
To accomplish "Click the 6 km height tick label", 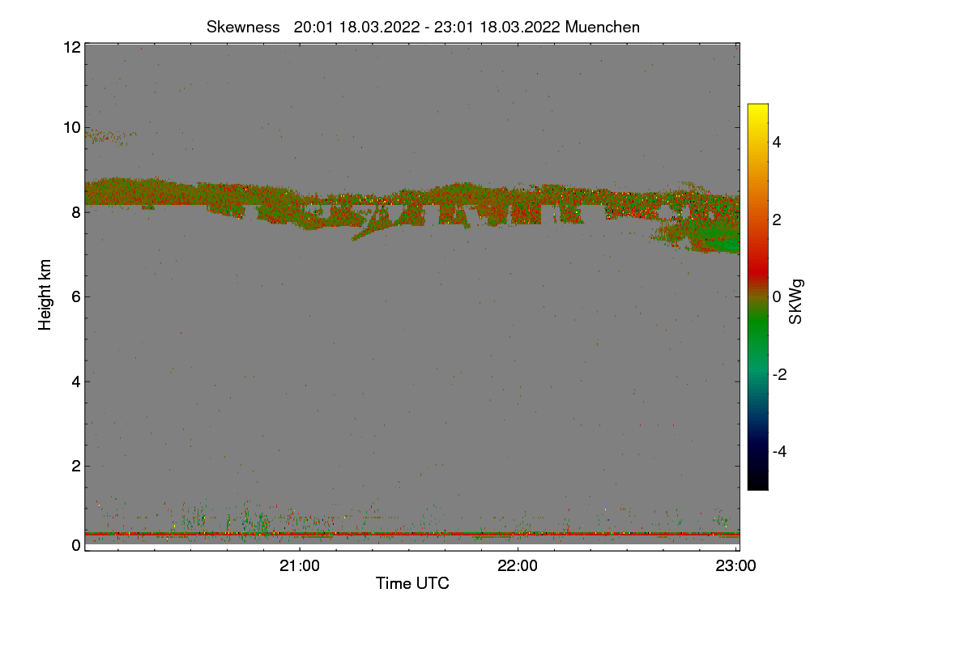I will point(75,296).
